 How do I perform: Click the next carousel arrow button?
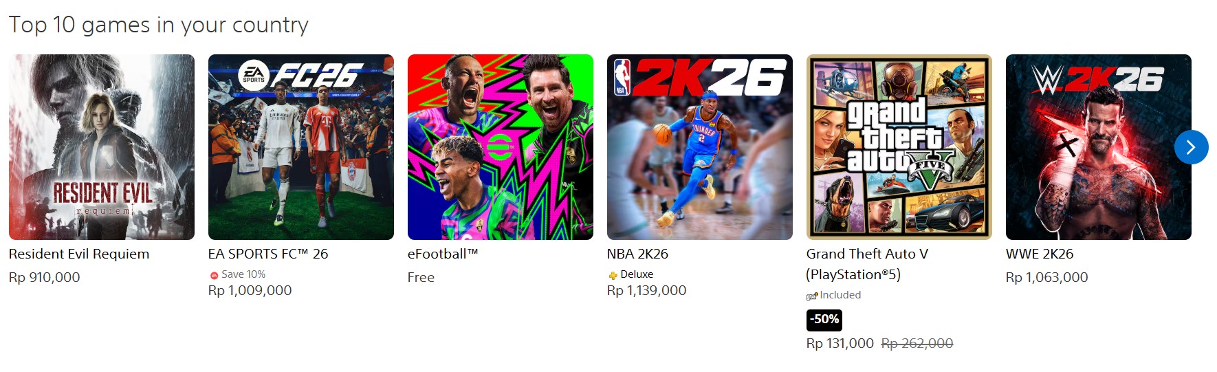(1191, 147)
